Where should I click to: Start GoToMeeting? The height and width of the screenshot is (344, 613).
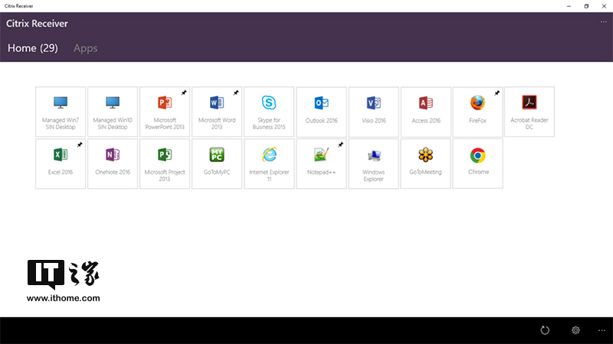(426, 164)
